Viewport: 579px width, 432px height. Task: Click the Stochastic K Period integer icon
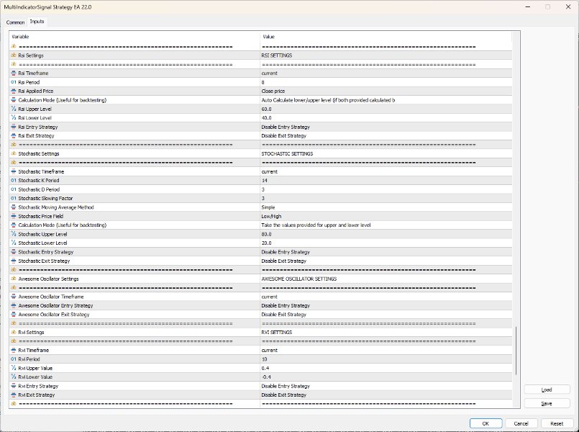(x=14, y=180)
